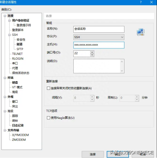
Task: Decrease the port number with down arrow
Action: tap(92, 55)
